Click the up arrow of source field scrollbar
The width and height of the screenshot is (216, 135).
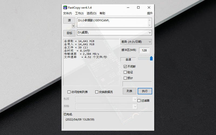click(150, 20)
